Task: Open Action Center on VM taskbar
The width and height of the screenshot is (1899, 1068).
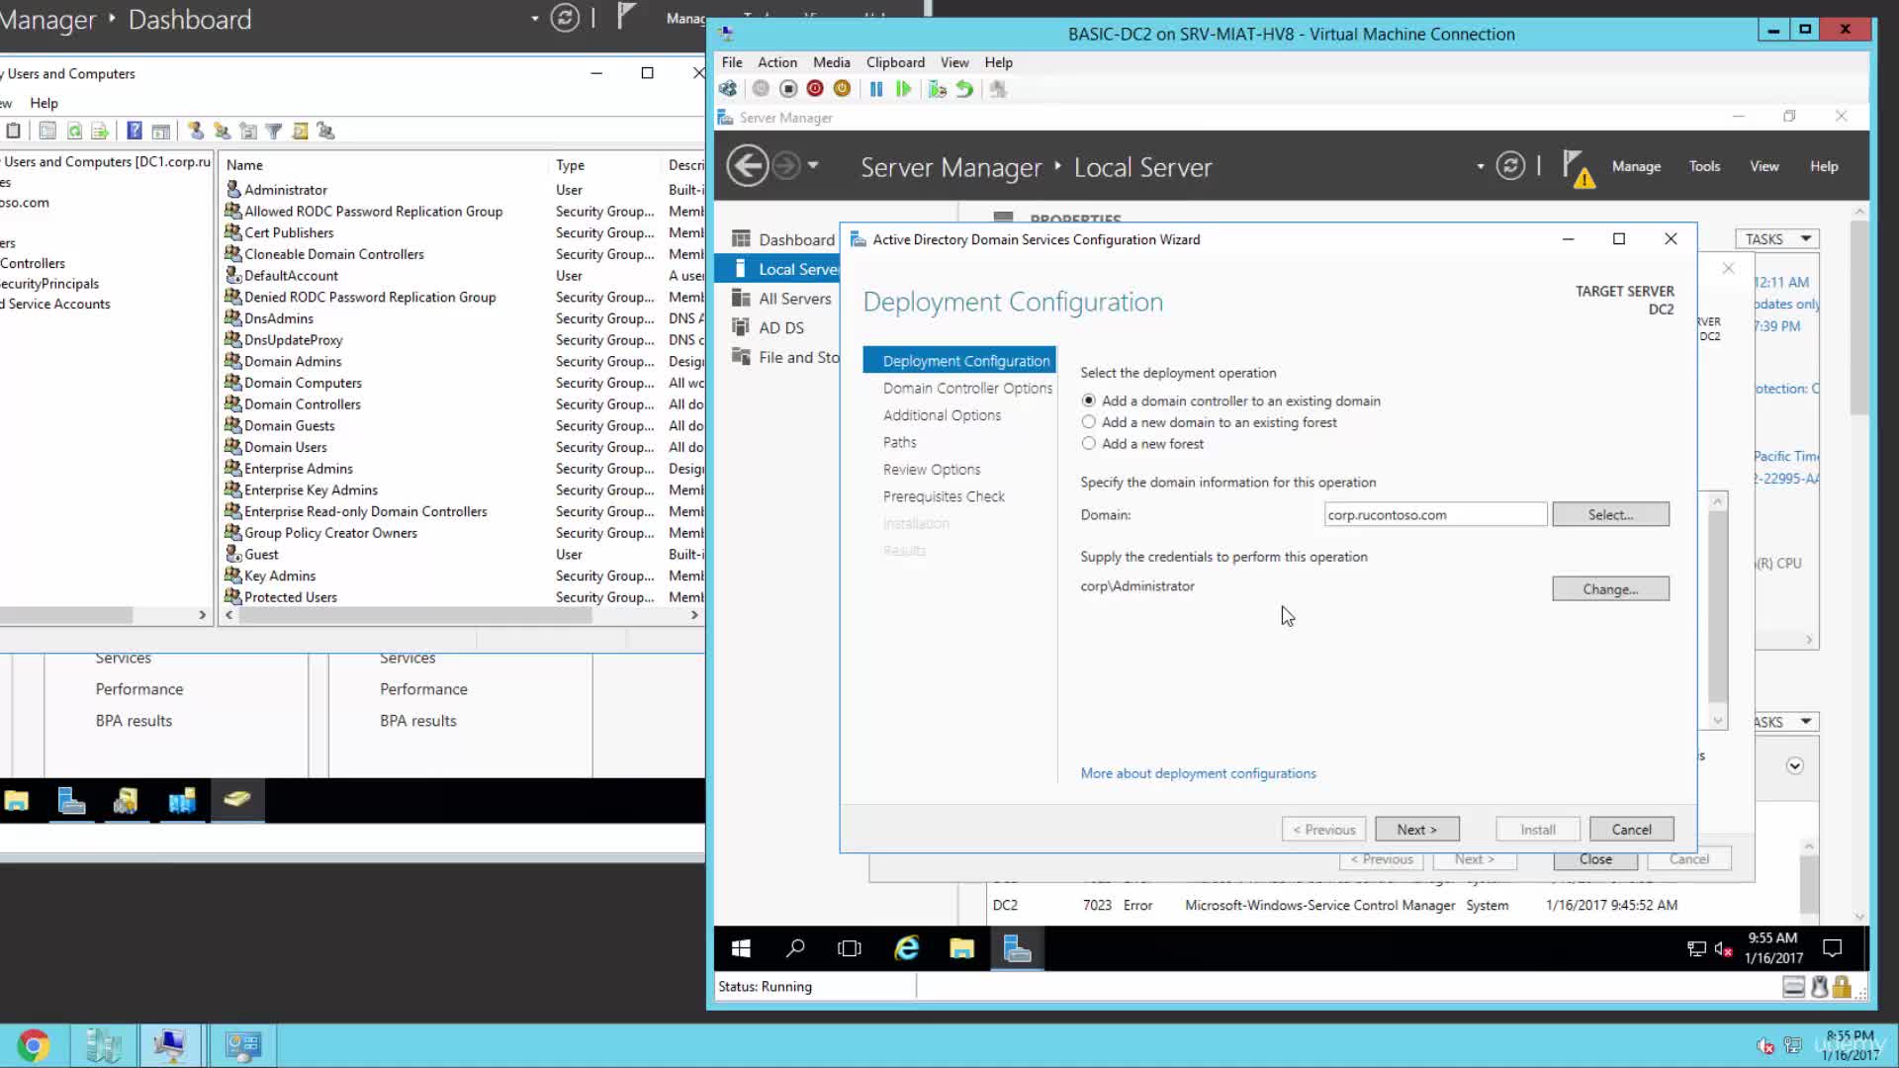Action: [x=1833, y=948]
